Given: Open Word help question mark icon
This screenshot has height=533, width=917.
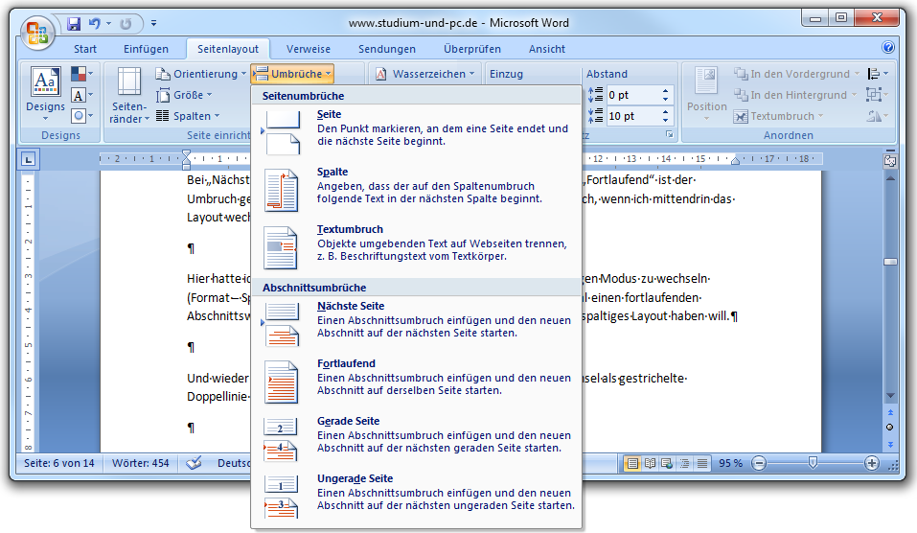Looking at the screenshot, I should tap(887, 47).
